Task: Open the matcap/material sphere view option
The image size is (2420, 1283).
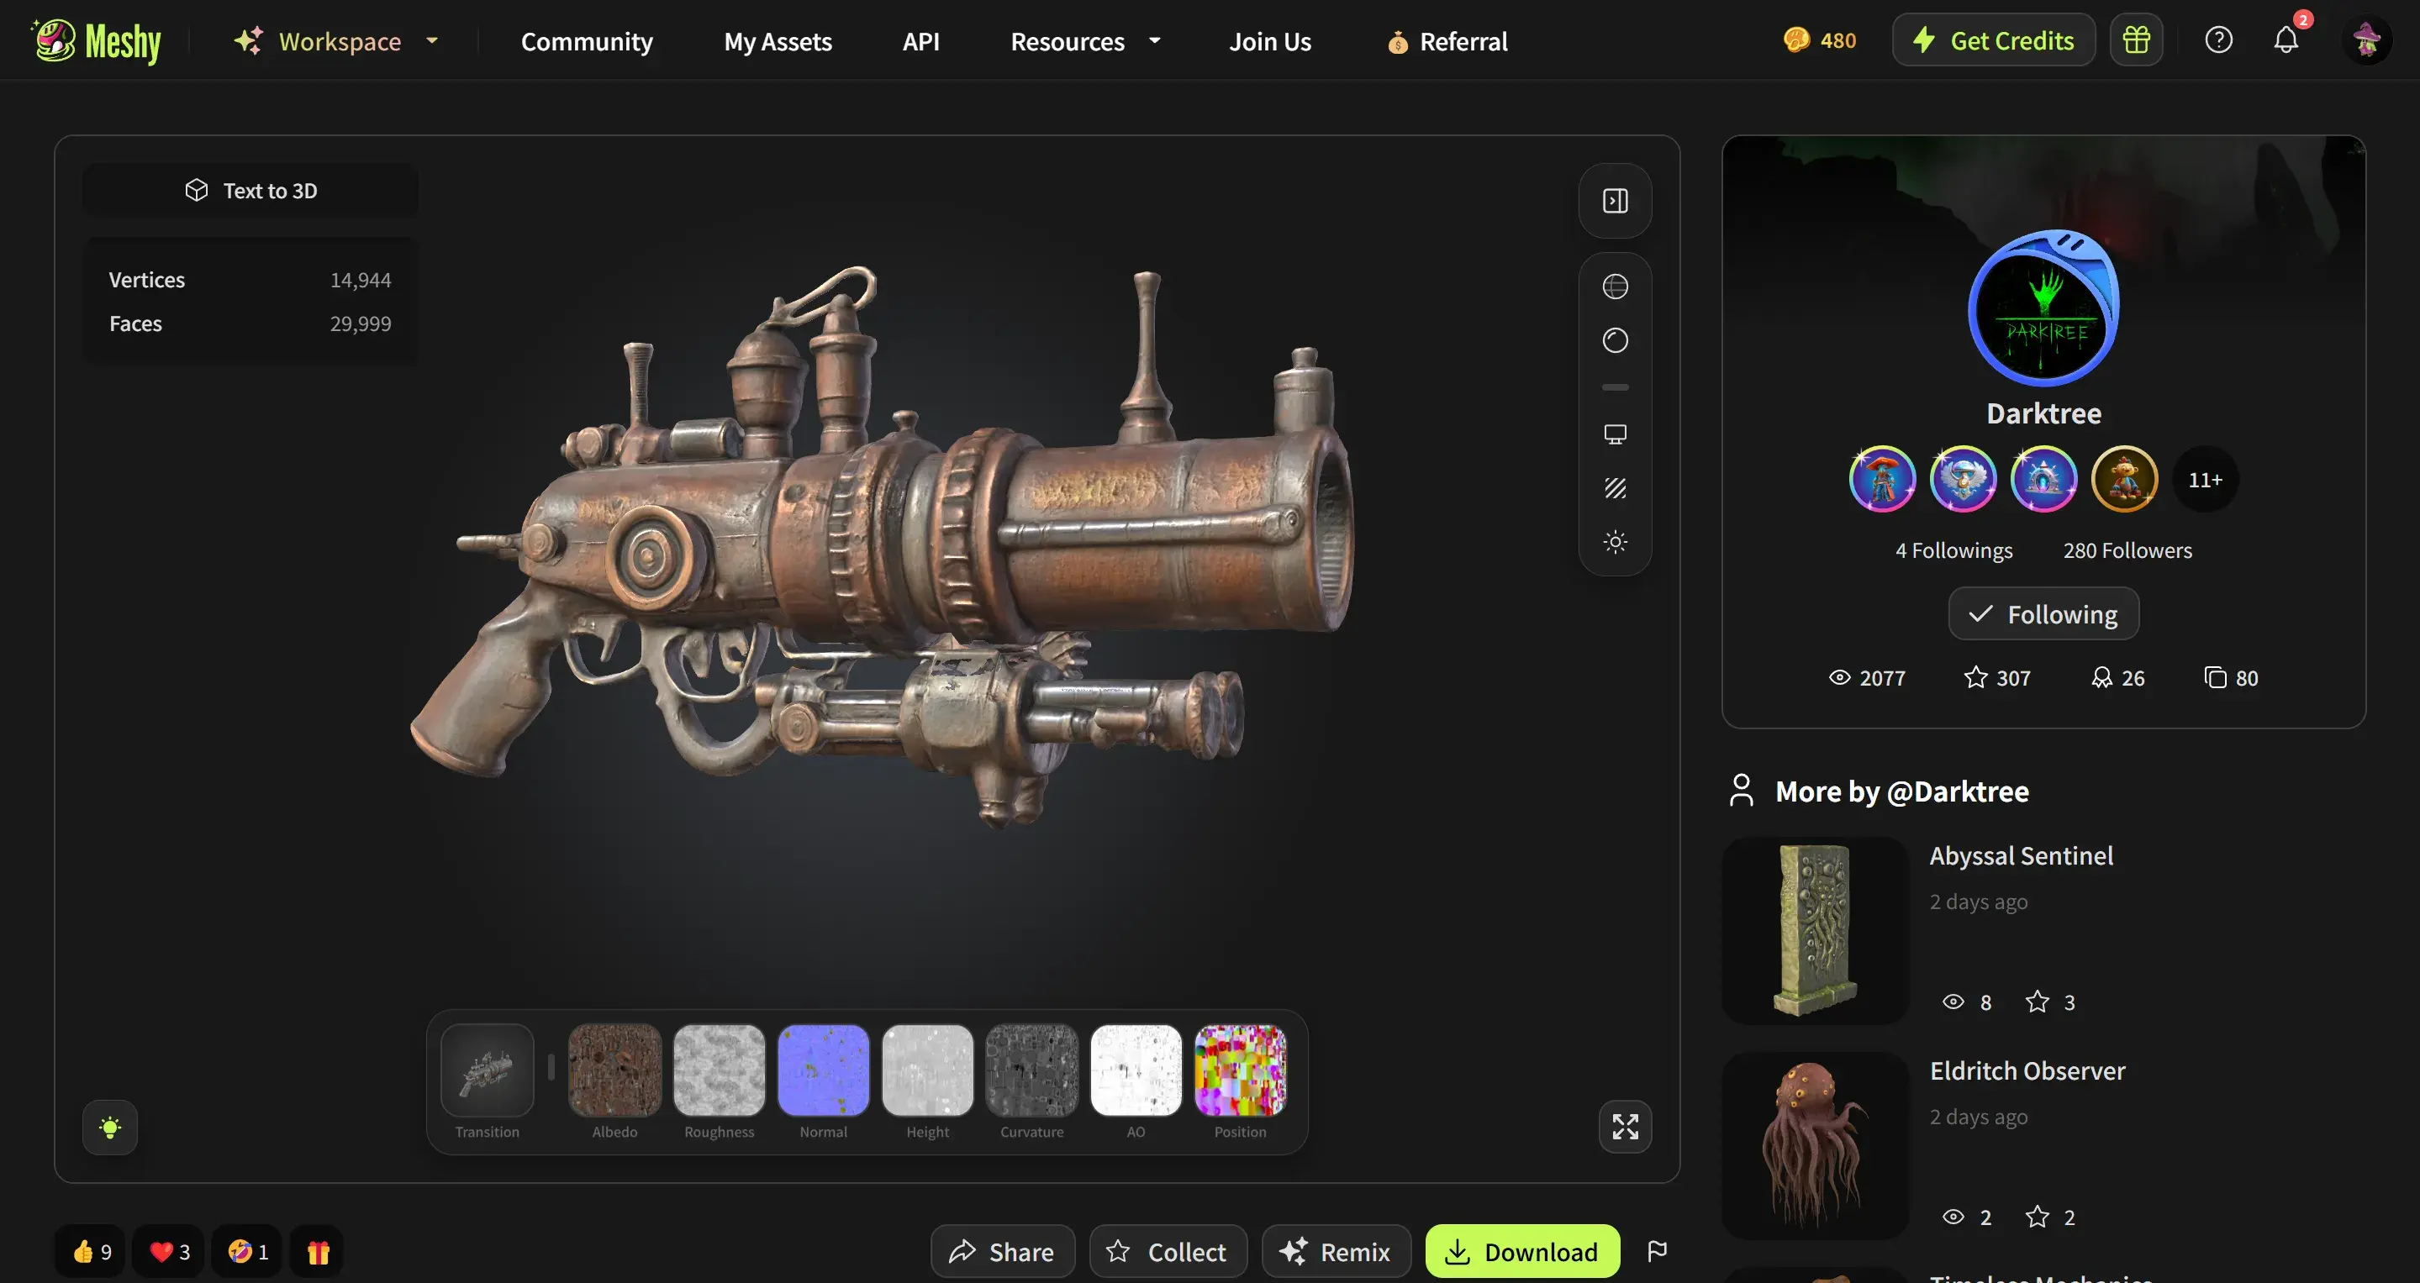Action: coord(1615,340)
